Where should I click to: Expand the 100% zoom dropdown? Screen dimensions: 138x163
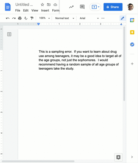pos(45,18)
